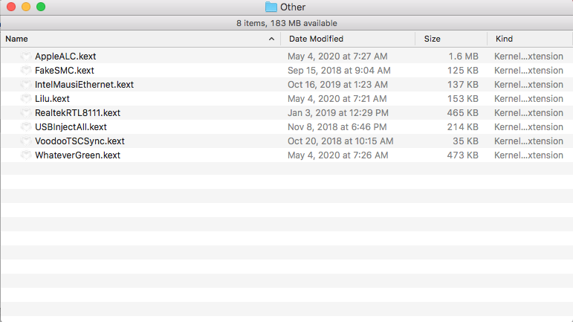
Task: Minimize the Other window with yellow button
Action: point(26,7)
